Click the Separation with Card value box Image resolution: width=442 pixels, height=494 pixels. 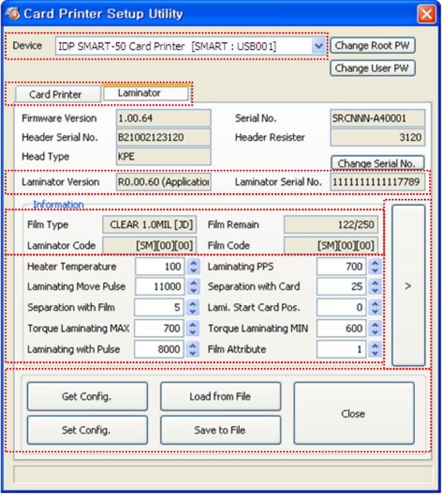(x=341, y=286)
